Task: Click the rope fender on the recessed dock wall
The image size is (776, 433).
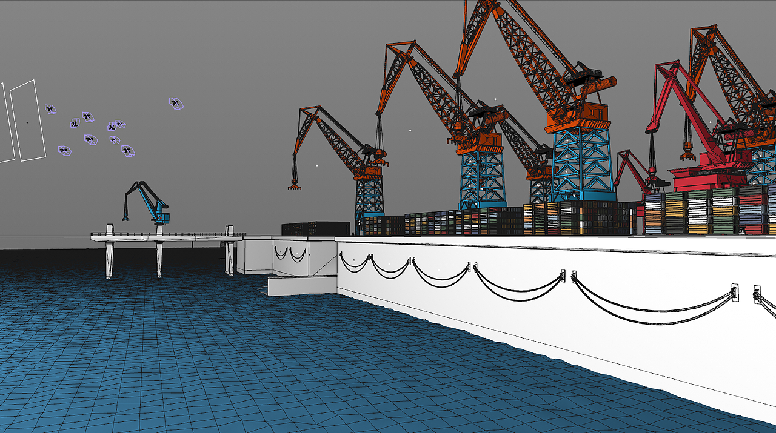Action: pos(289,254)
